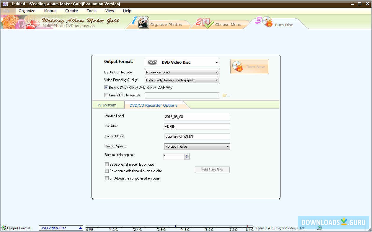
Task: Browse folder icon for disc image file
Action: pyautogui.click(x=226, y=95)
